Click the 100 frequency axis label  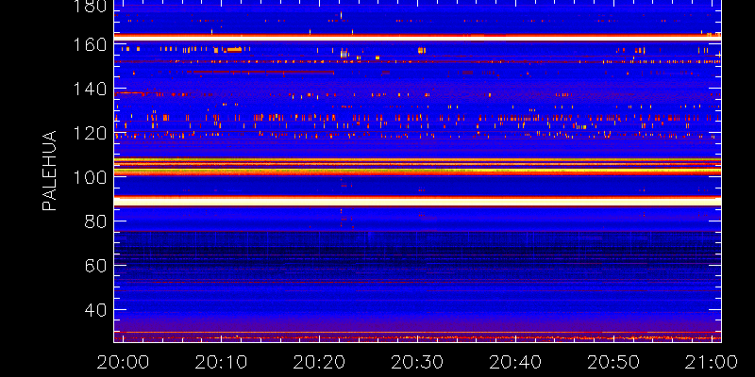90,177
